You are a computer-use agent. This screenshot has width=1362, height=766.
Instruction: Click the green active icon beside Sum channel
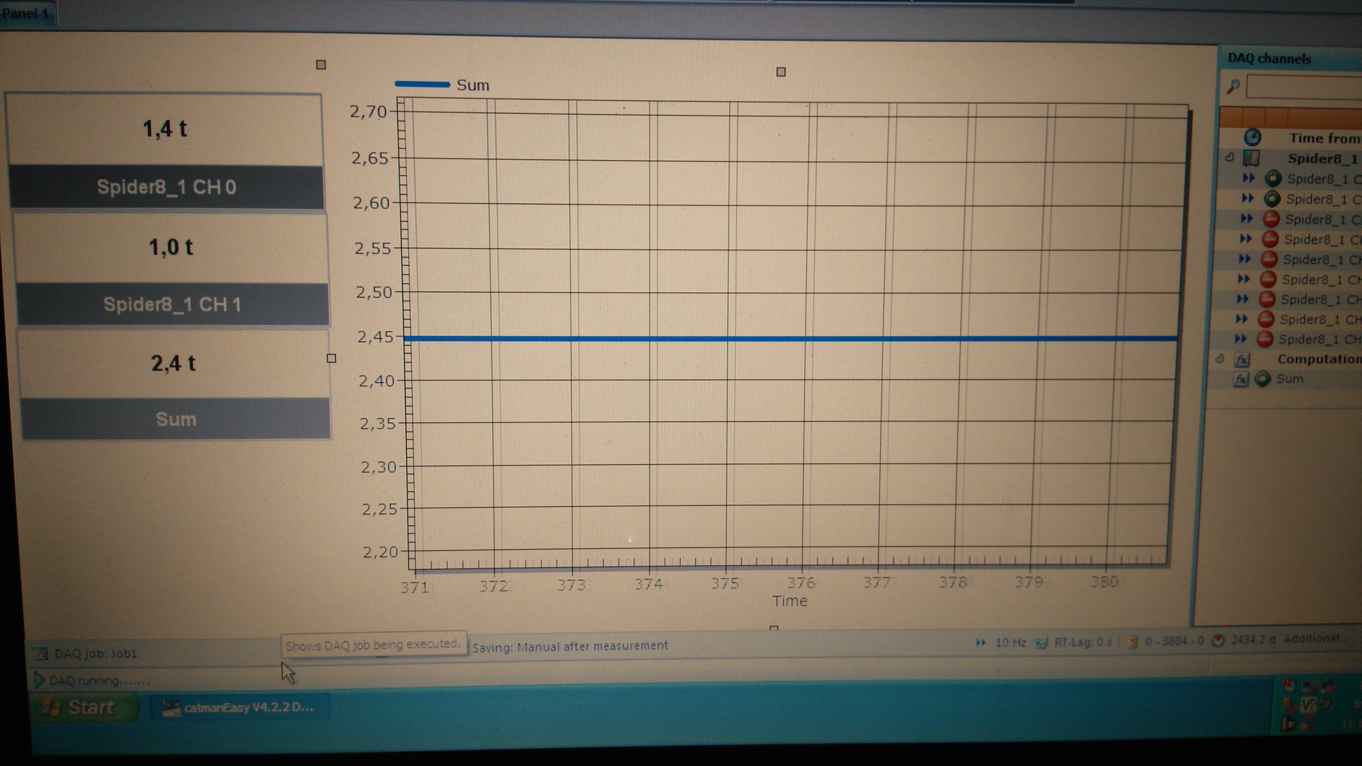pyautogui.click(x=1263, y=379)
